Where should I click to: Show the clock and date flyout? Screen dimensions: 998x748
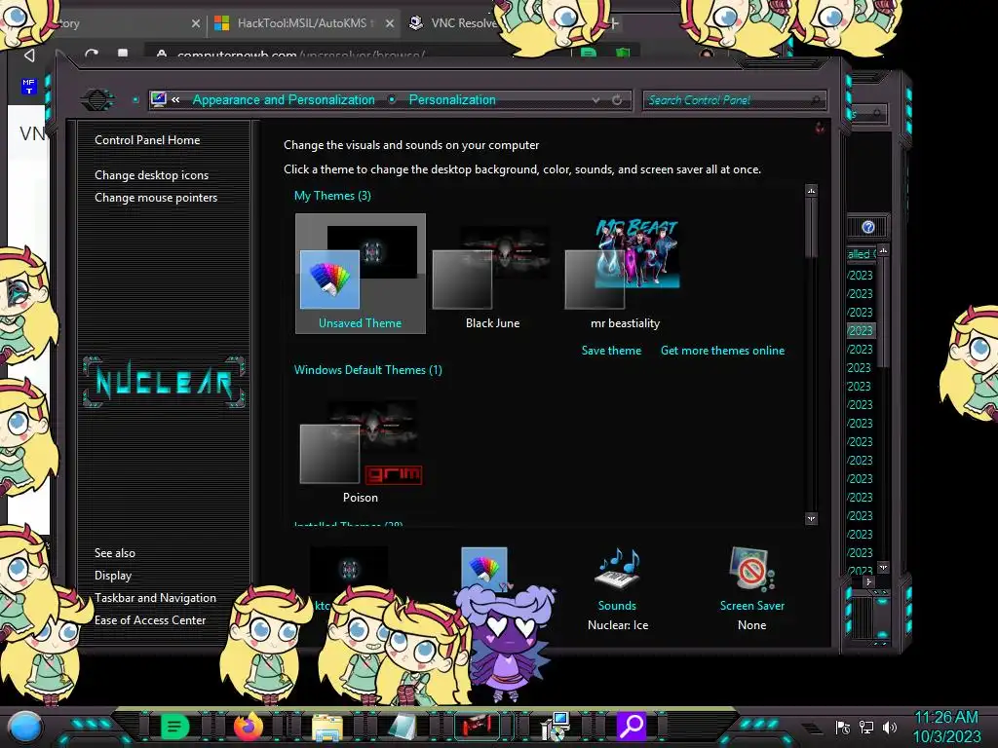pos(946,727)
